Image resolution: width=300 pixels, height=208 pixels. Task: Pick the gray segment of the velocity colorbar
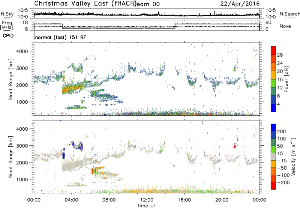pos(273,157)
